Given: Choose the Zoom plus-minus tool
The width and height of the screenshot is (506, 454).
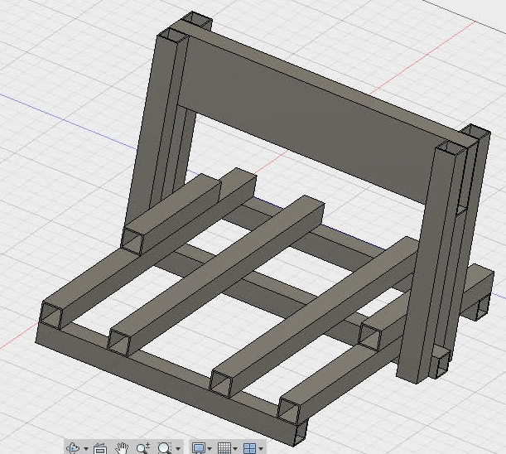Looking at the screenshot, I should (143, 448).
